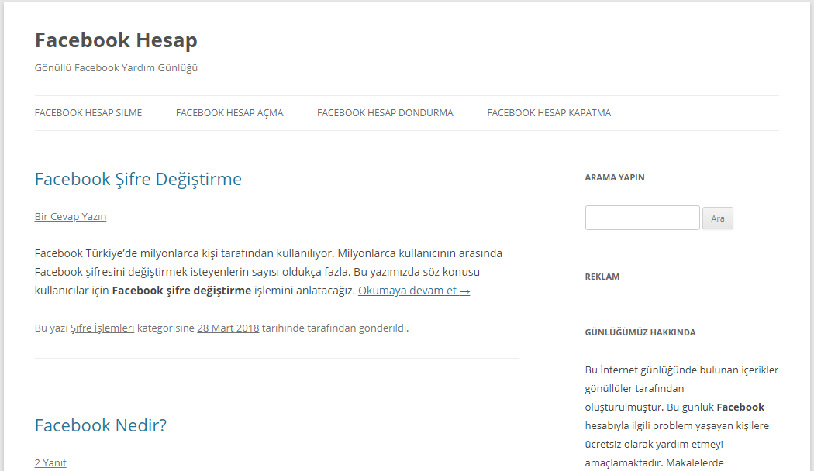814x471 pixels.
Task: Click the GÜNLÜĞÜMÜZ HAKKINDA heading
Action: pos(640,332)
